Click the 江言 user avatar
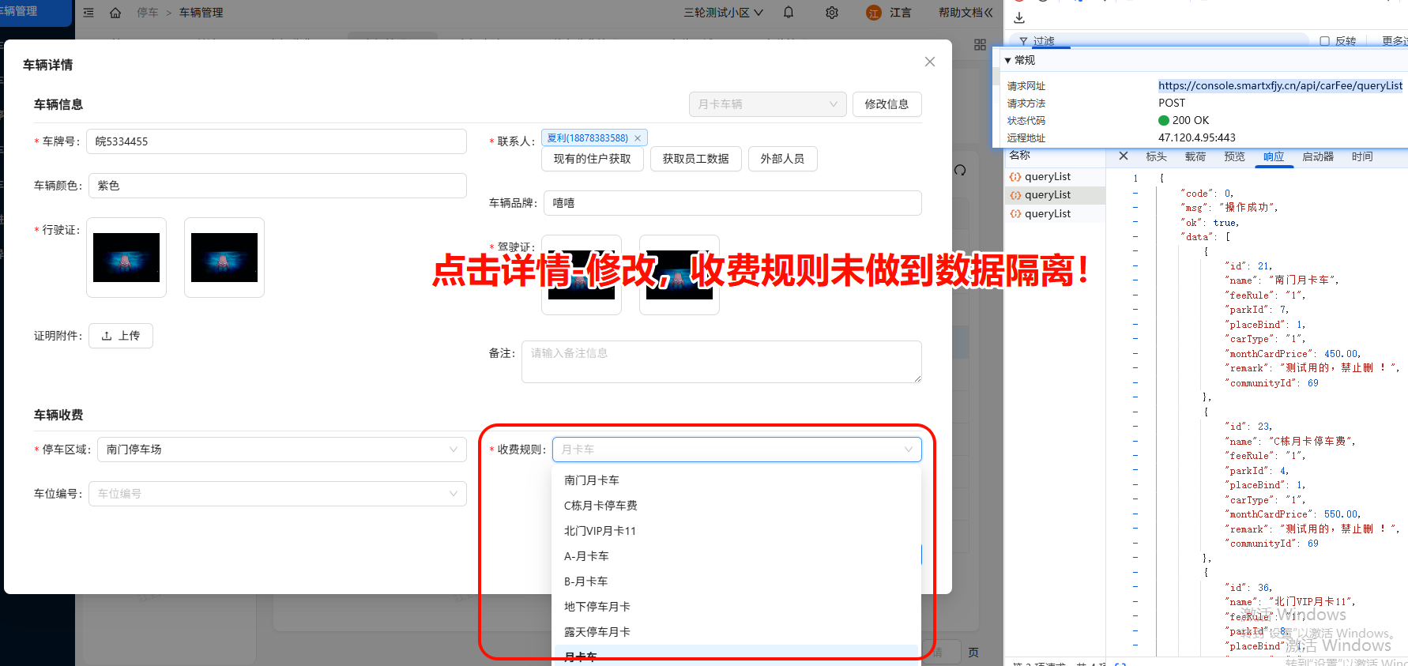Screen dimensions: 1408x666 873,13
